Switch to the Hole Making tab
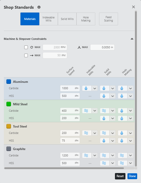This screenshot has height=183, width=141. (x=86, y=19)
